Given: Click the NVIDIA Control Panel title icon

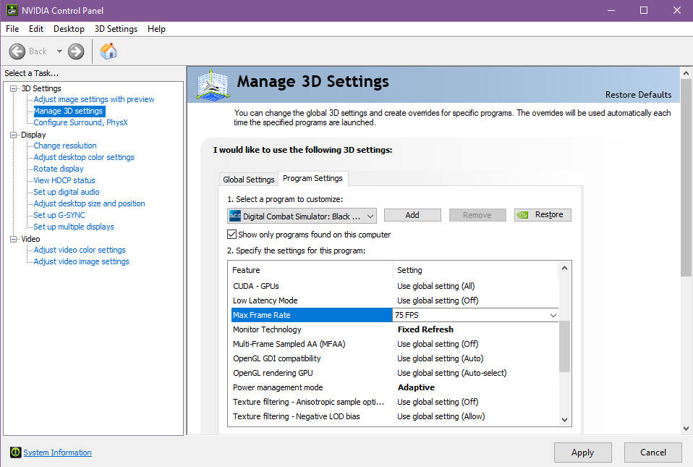Looking at the screenshot, I should click(12, 10).
